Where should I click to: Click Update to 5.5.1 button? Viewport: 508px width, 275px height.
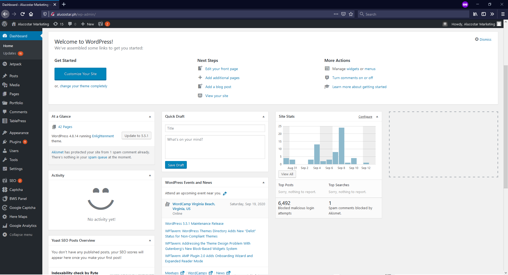coord(136,136)
